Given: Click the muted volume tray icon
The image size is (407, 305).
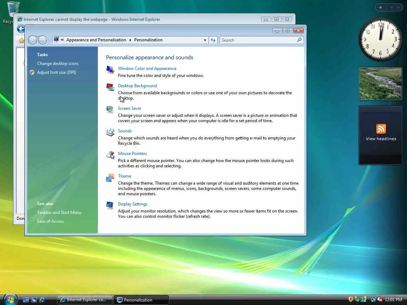Looking at the screenshot, I should (x=380, y=299).
